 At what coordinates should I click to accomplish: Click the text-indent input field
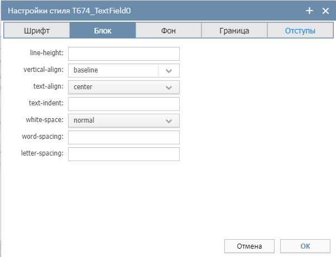[x=124, y=104]
